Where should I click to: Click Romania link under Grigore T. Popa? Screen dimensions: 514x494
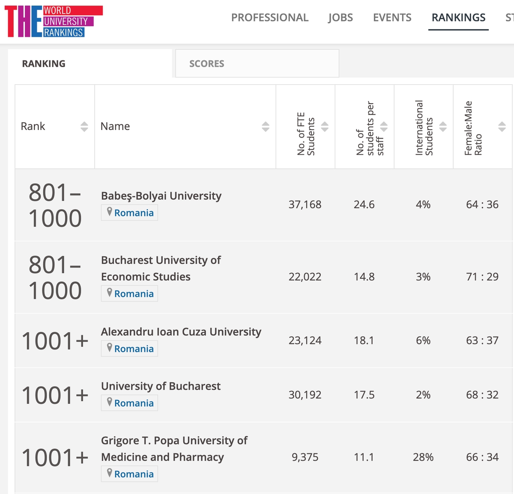click(134, 474)
